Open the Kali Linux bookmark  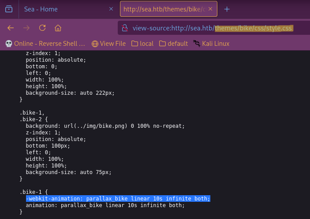coord(211,44)
